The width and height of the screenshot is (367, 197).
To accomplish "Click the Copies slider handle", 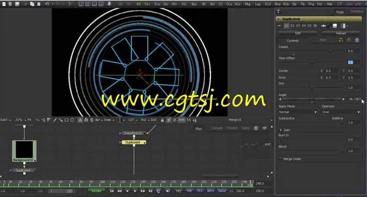I will (330, 51).
